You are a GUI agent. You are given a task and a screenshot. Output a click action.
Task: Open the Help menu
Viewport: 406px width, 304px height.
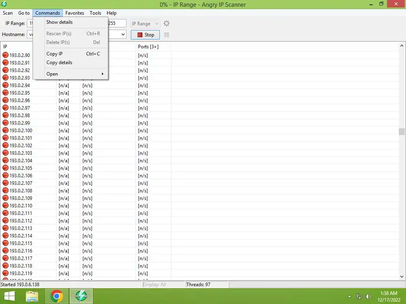[111, 13]
